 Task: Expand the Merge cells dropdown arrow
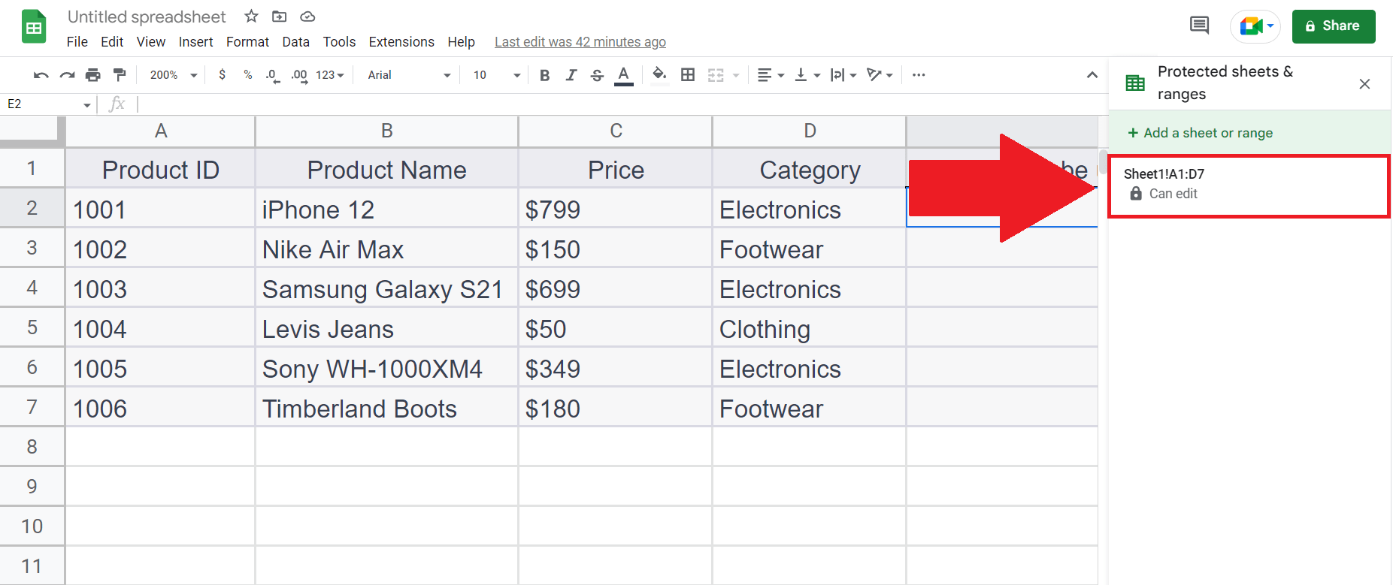[x=736, y=75]
